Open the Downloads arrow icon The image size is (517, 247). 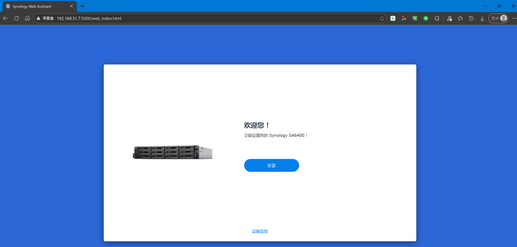click(482, 19)
